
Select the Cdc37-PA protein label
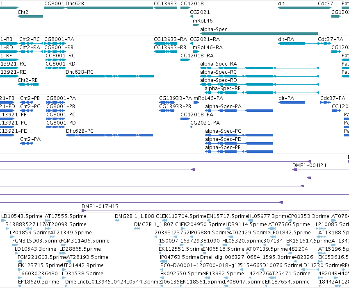click(x=333, y=98)
